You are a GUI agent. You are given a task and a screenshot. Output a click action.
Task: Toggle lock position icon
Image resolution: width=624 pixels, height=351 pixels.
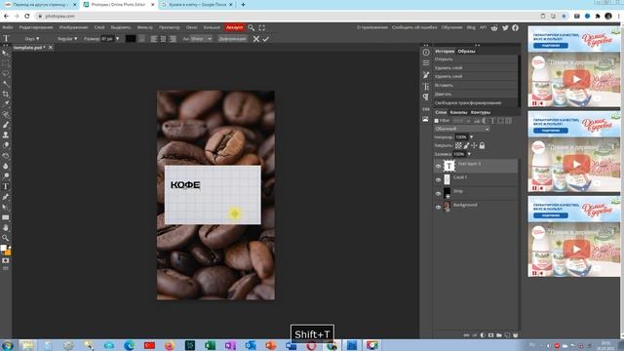pyautogui.click(x=474, y=145)
